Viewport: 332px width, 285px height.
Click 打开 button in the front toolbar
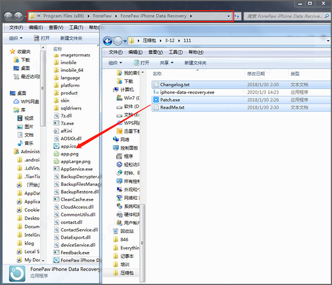(142, 63)
